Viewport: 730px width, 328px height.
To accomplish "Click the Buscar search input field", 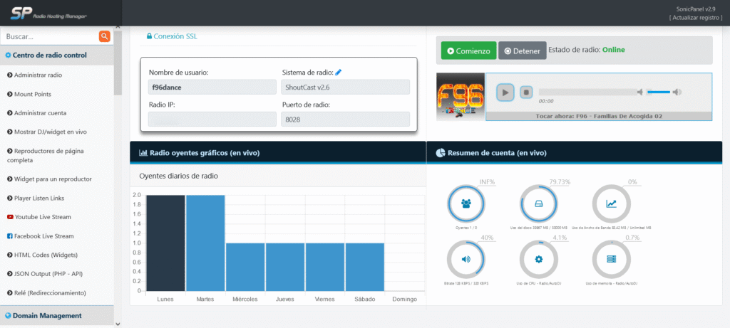I will click(48, 36).
